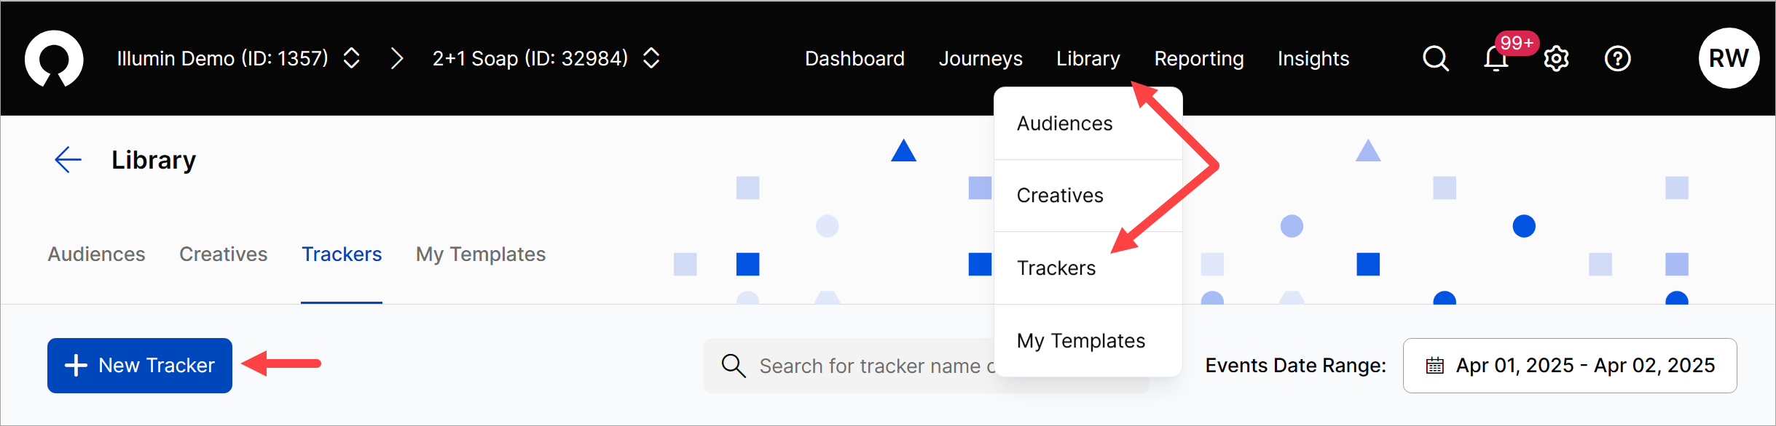Open the Events Date Range picker
Screen dimensions: 1776x426
coord(1569,366)
